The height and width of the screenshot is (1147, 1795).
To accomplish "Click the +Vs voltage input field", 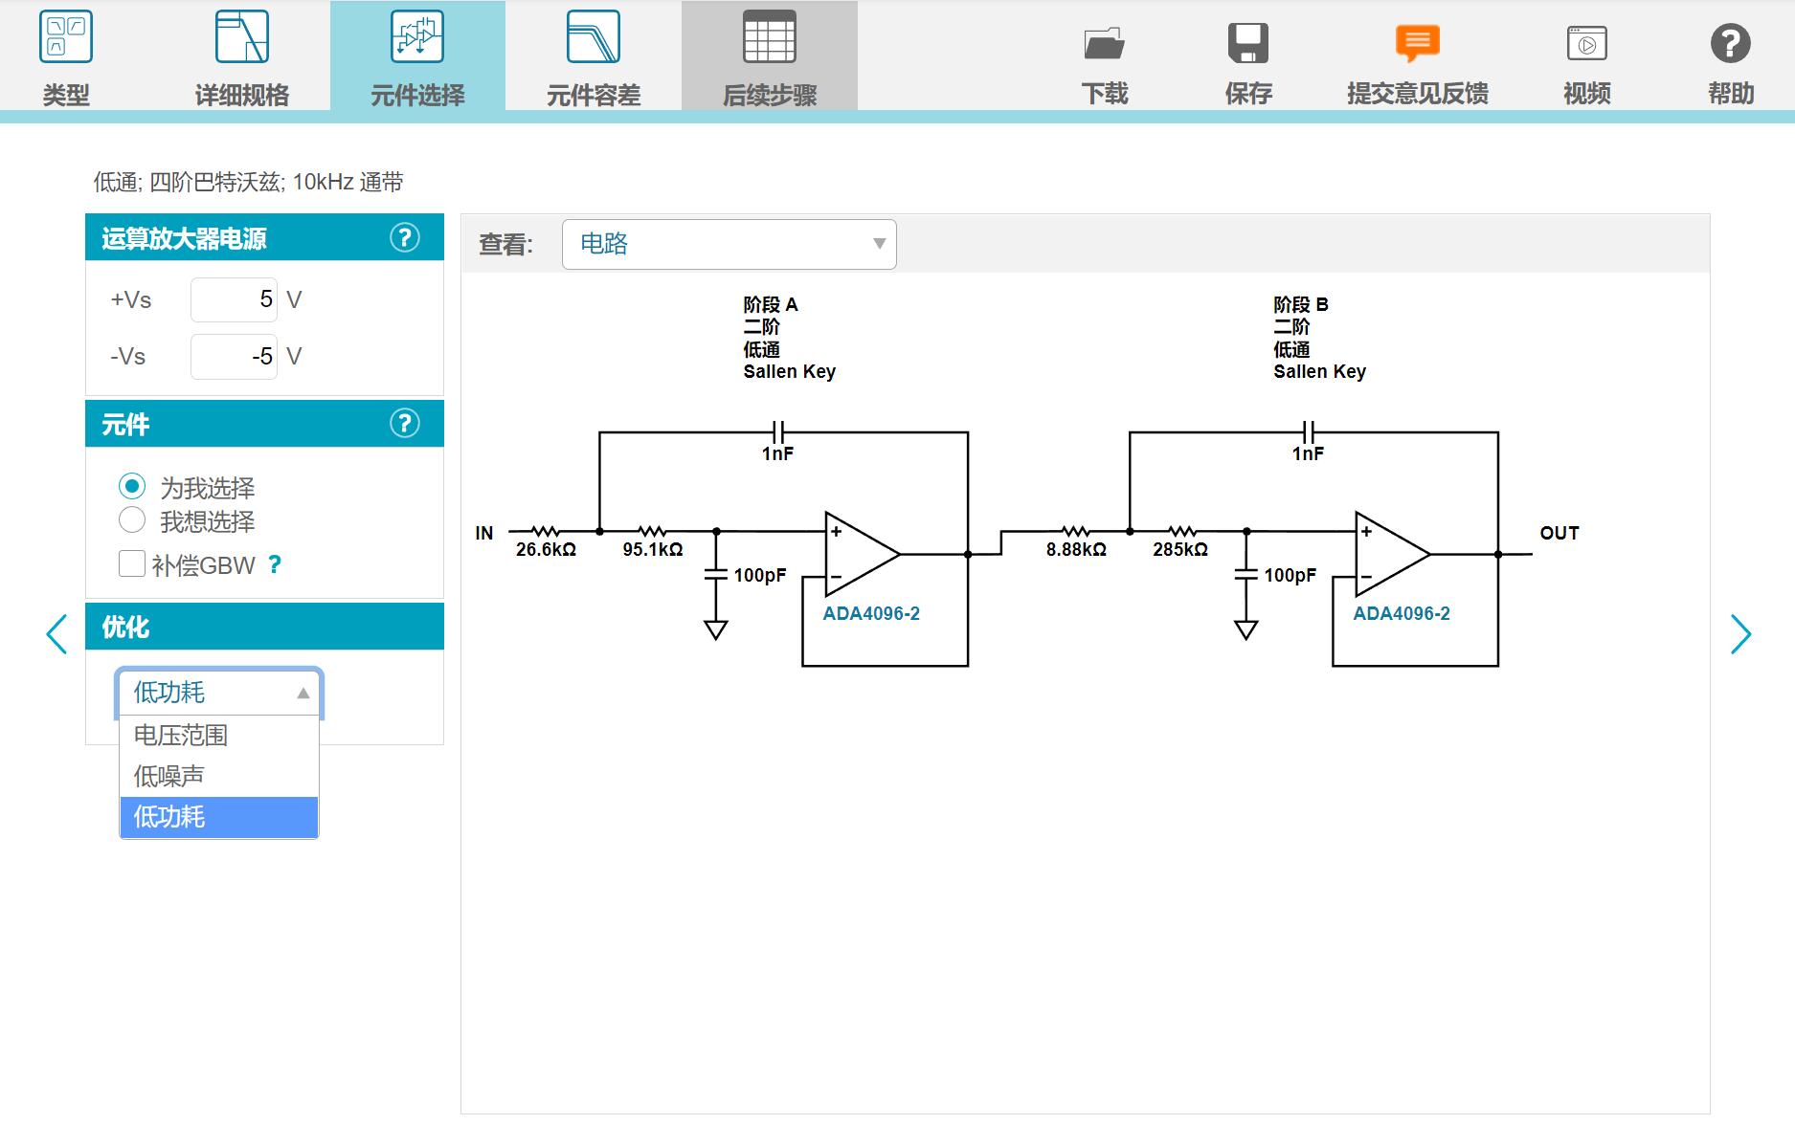I will [x=235, y=299].
